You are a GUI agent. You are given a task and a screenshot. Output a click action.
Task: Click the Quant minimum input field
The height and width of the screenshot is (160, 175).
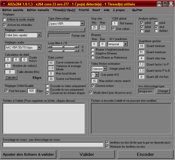tap(141, 46)
